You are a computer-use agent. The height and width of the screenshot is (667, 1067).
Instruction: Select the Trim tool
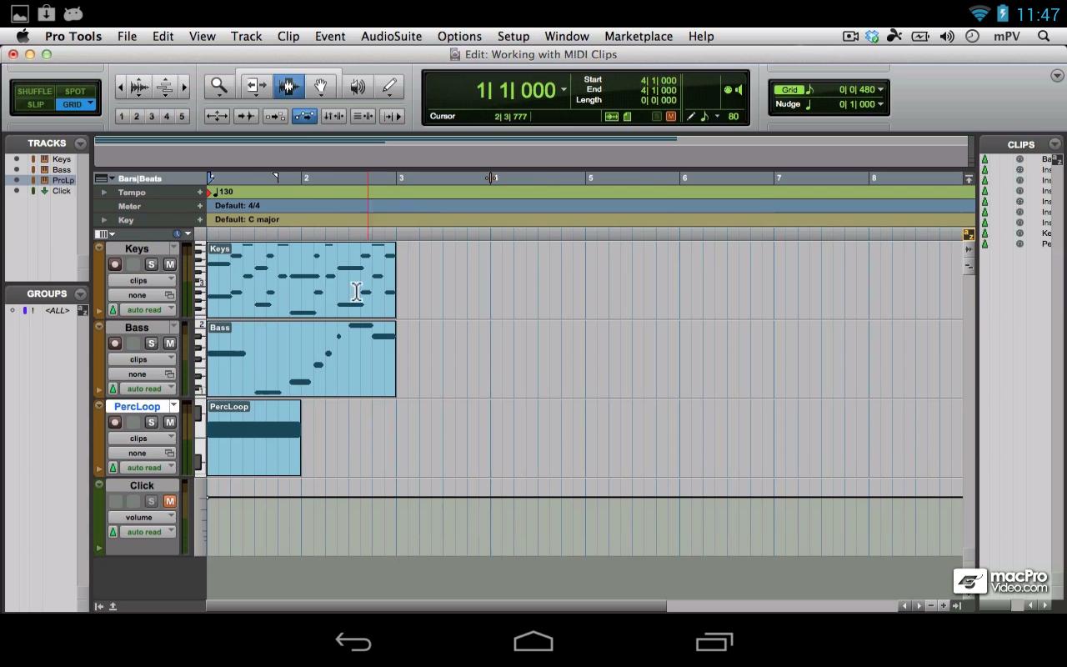click(x=255, y=86)
